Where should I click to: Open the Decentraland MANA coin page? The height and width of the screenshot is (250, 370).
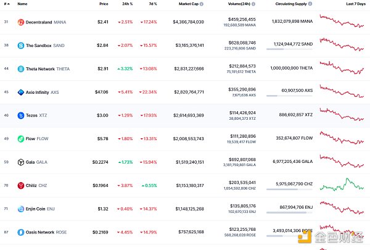coord(46,22)
